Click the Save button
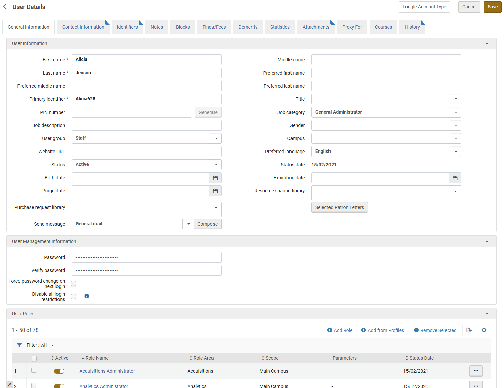 click(x=493, y=7)
